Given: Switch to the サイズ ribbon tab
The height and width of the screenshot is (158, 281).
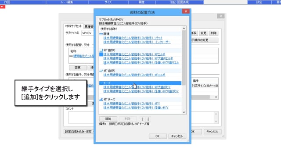Looking at the screenshot, I should 108,2.
